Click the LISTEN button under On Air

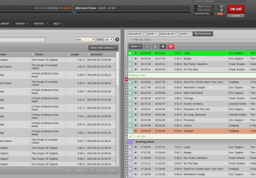tap(236, 16)
